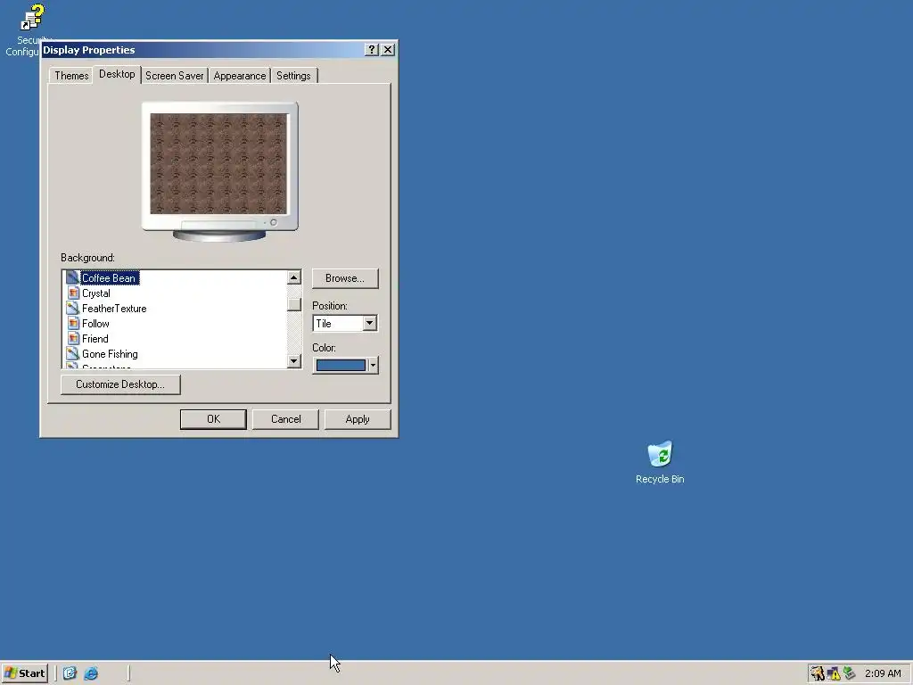Viewport: 913px width, 685px height.
Task: Click the dialog help question mark button
Action: coord(372,50)
